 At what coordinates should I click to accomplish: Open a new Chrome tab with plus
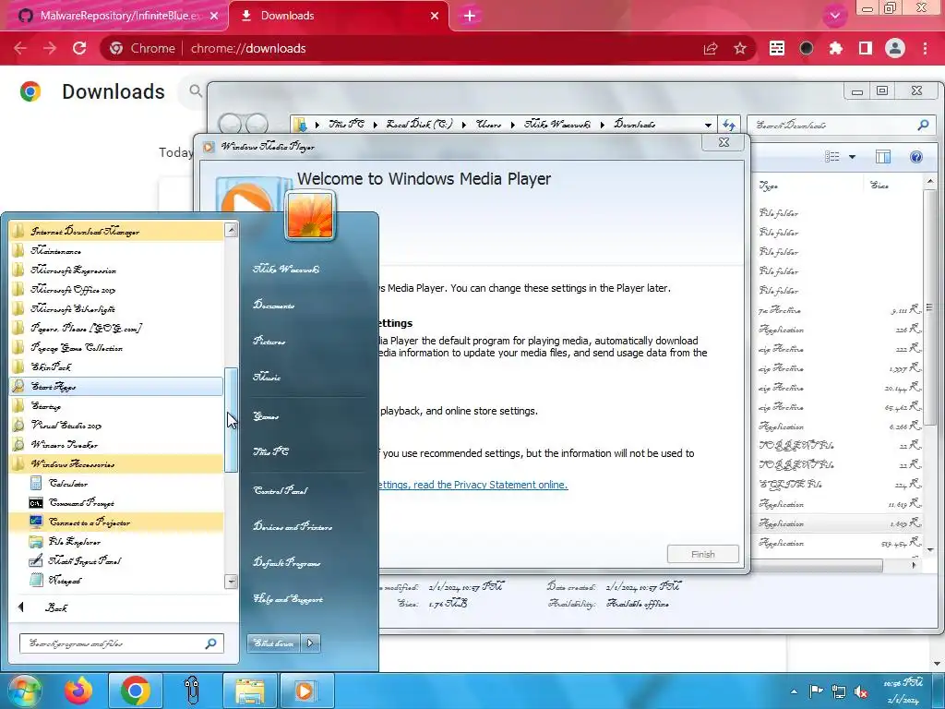pos(470,16)
